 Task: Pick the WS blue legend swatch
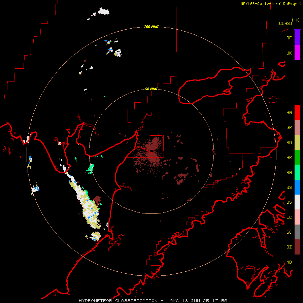point(297,187)
